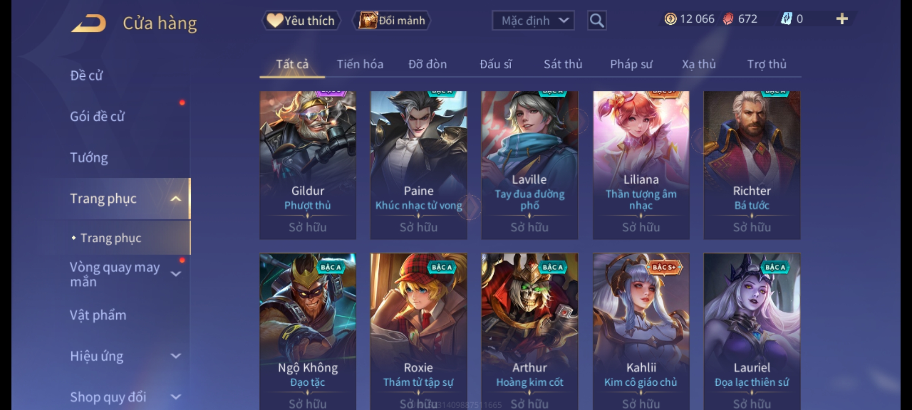The width and height of the screenshot is (912, 410).
Task: Expand Vòng quay may mắn section
Action: point(175,274)
